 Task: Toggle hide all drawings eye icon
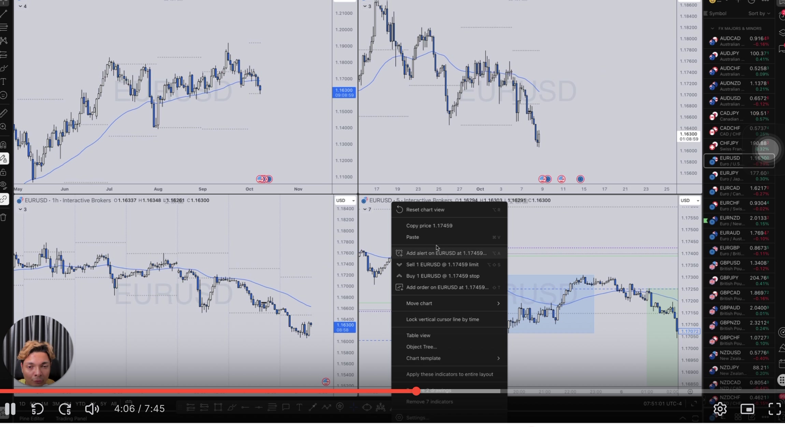click(x=3, y=185)
